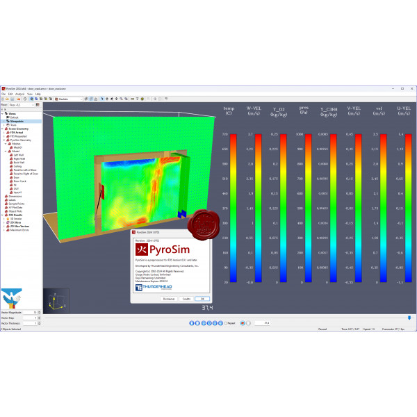
Task: Select the zoom magnifier tool
Action: tap(121, 99)
